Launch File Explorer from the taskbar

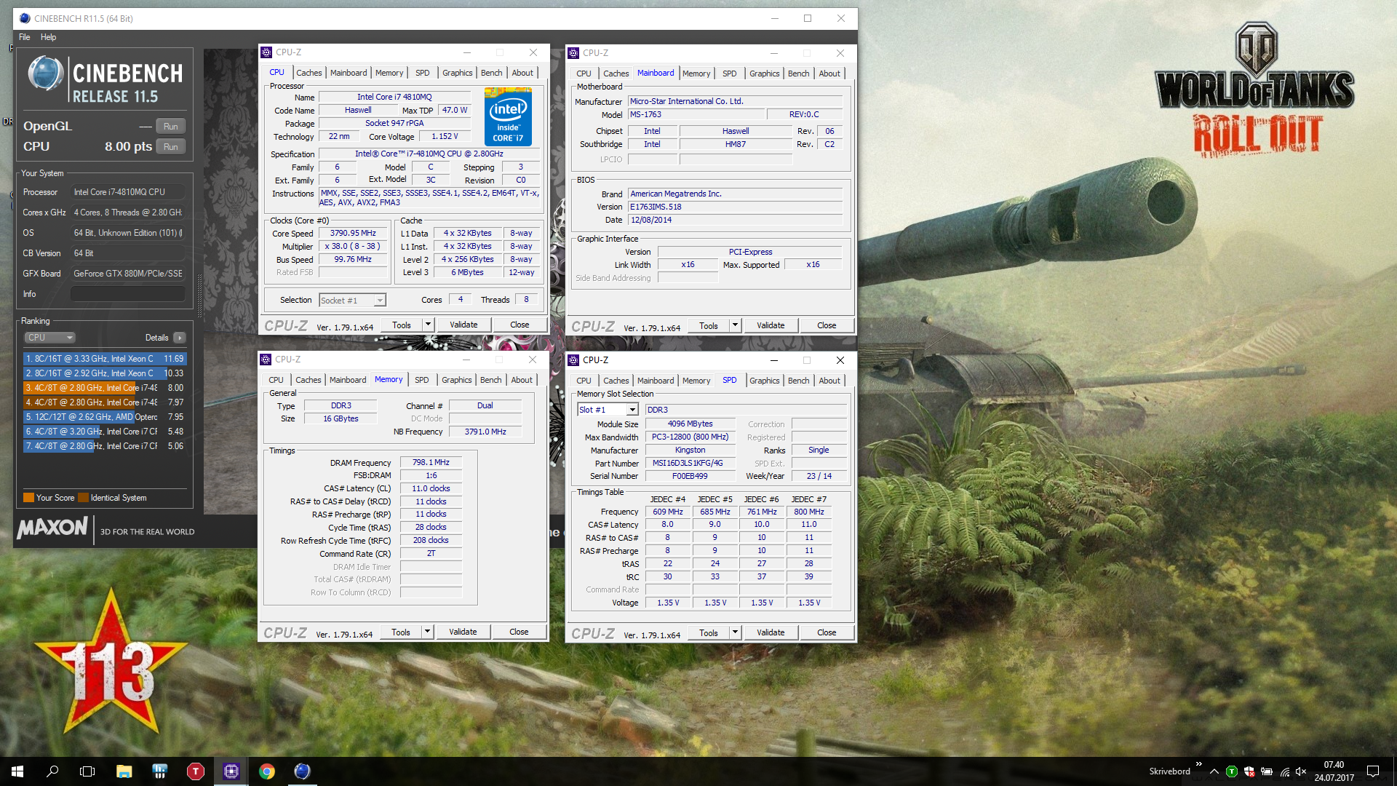124,771
